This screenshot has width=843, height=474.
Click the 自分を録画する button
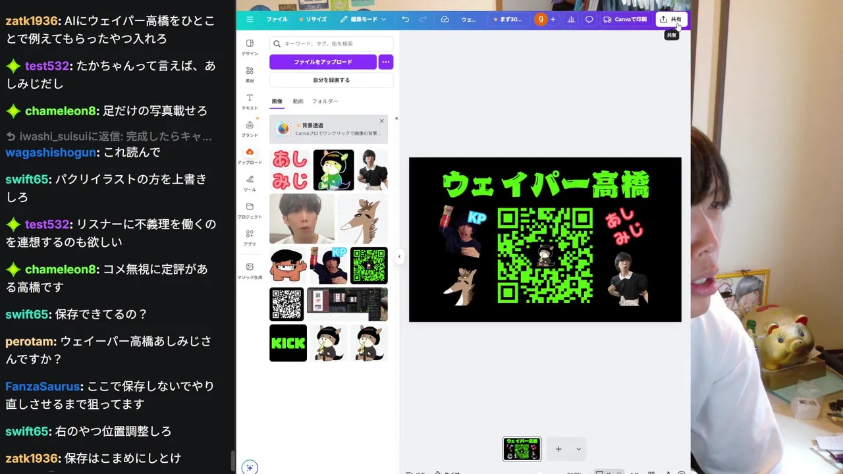point(331,80)
